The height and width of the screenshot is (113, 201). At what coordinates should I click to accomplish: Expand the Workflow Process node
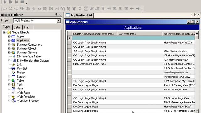tap(9, 101)
